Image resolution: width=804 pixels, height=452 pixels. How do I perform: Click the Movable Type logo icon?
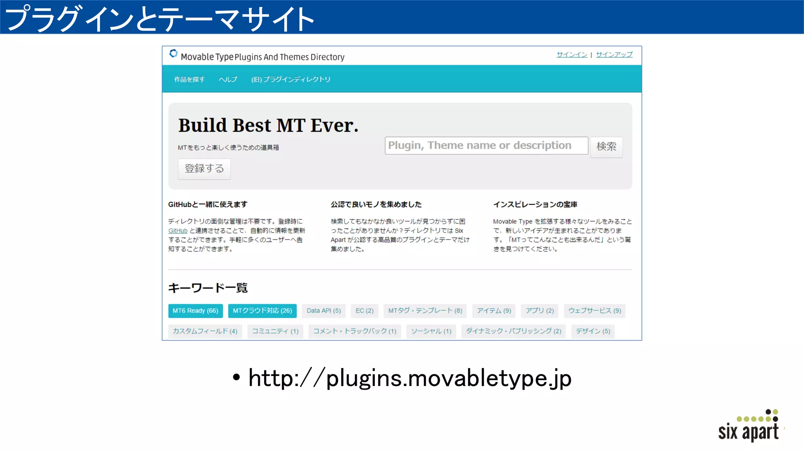(173, 53)
